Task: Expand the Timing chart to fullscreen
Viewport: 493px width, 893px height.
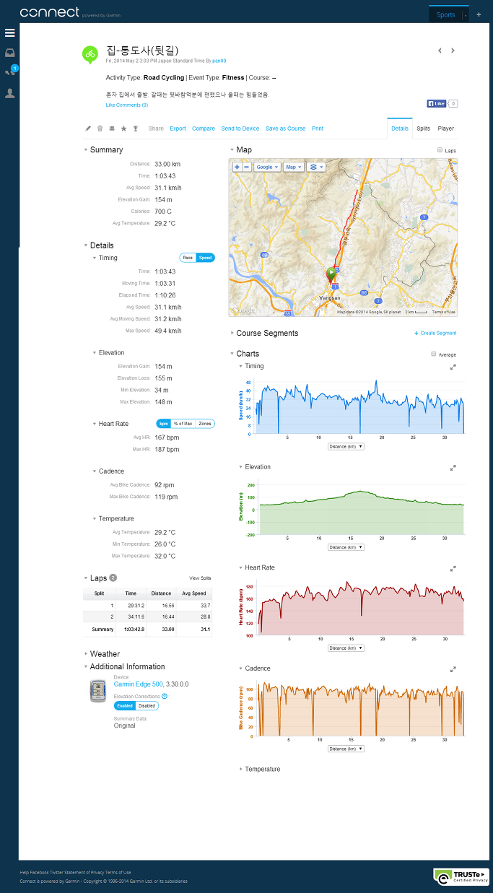Action: coord(453,367)
